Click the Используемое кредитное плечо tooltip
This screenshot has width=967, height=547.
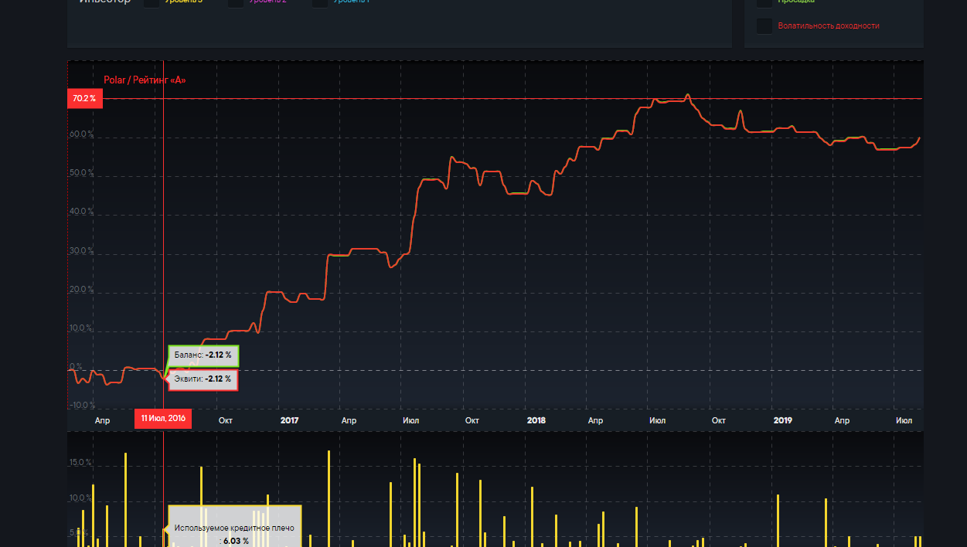[x=234, y=528]
